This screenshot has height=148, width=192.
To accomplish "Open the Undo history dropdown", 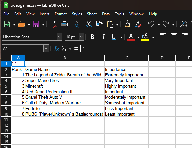I will pyautogui.click(x=159, y=25).
